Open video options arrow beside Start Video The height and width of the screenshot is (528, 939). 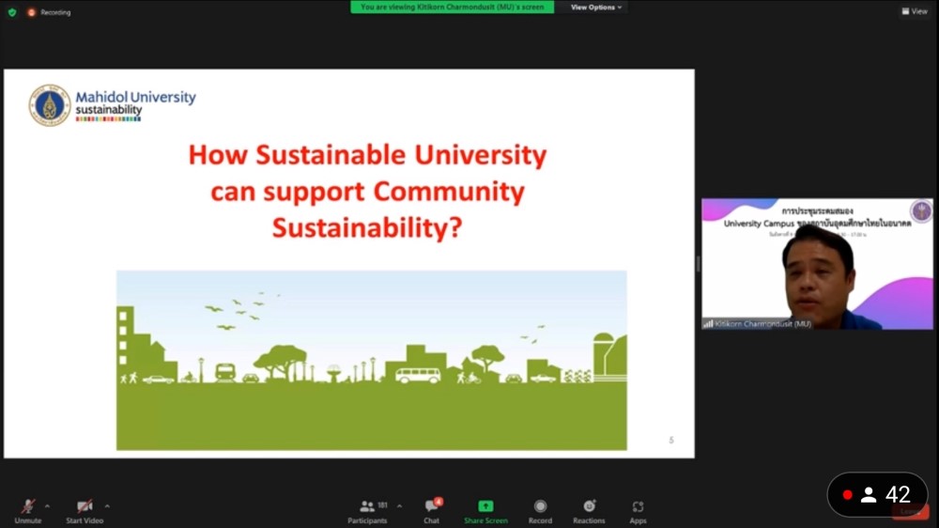click(x=107, y=505)
